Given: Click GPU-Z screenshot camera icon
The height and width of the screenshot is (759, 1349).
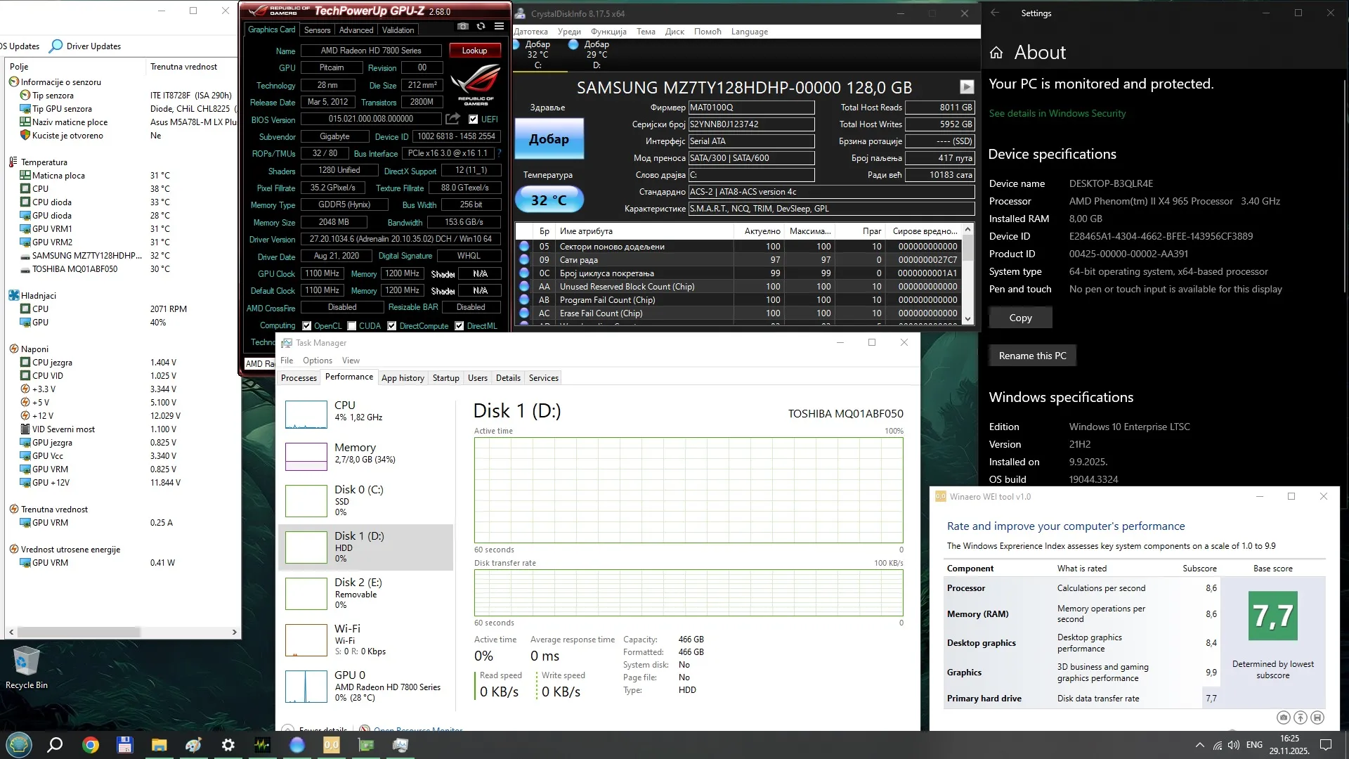Looking at the screenshot, I should [462, 27].
